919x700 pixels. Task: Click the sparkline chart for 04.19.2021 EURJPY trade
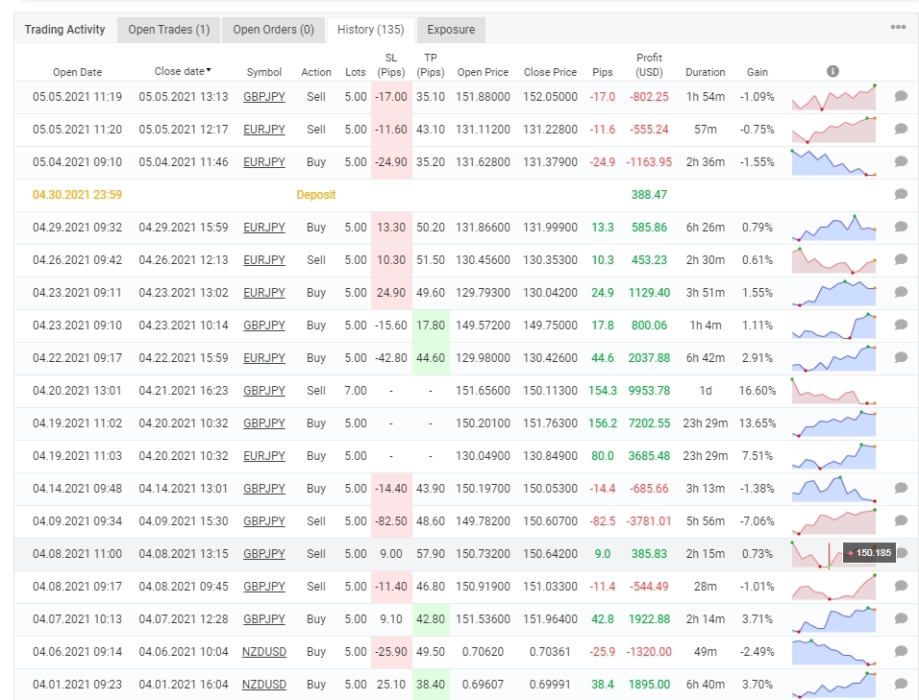(x=833, y=455)
